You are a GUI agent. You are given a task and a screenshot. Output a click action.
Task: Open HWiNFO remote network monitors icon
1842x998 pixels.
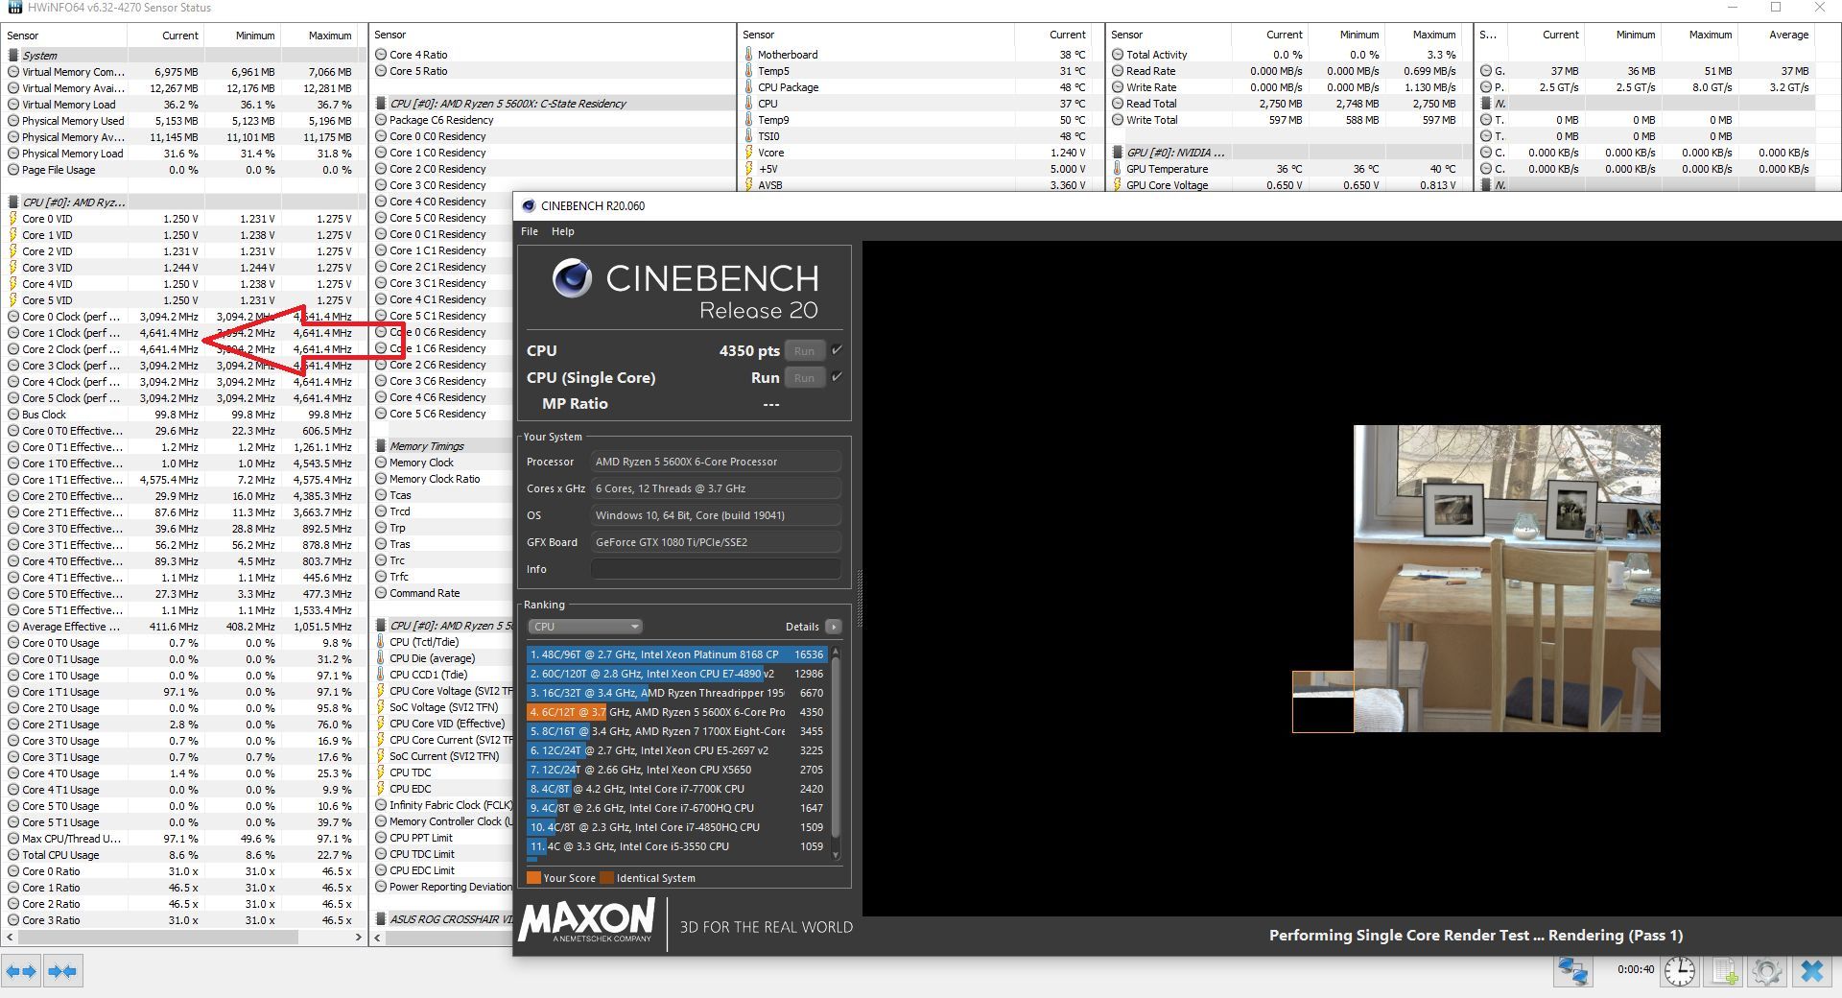pos(1573,971)
